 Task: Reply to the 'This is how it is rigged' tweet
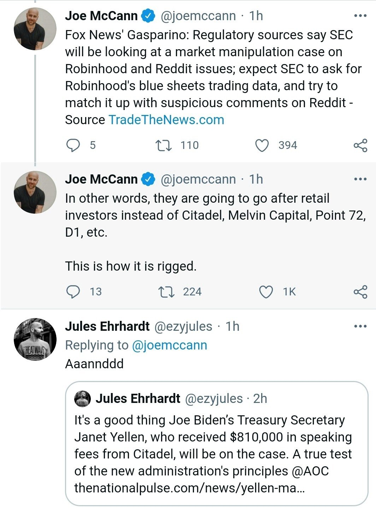point(73,292)
